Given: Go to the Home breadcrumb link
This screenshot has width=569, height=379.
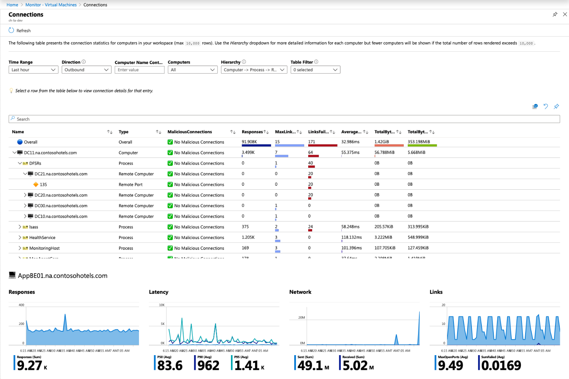Looking at the screenshot, I should point(12,5).
